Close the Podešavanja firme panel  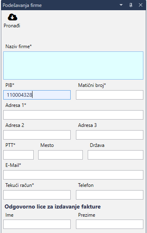click(x=141, y=5)
